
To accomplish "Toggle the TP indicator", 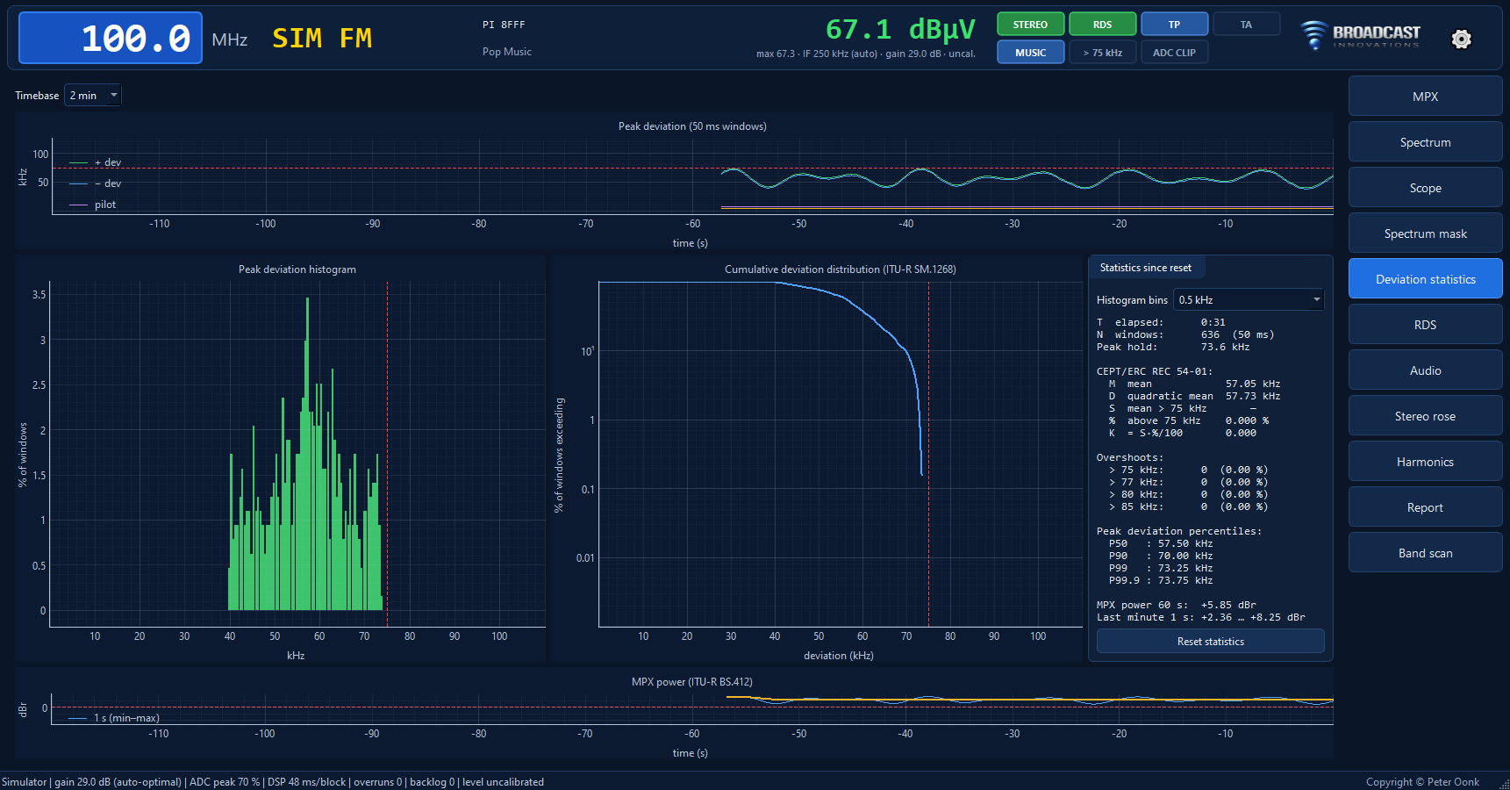I will (1174, 25).
